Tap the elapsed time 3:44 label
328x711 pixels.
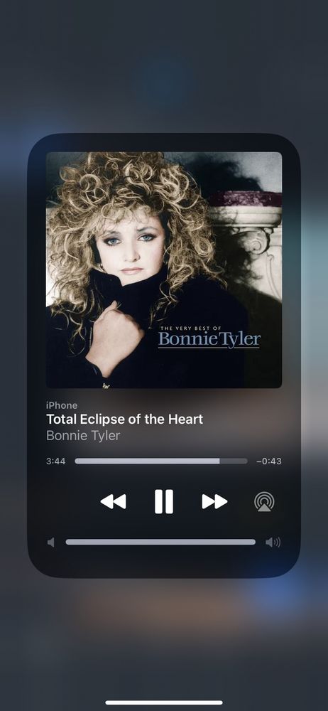[55, 461]
